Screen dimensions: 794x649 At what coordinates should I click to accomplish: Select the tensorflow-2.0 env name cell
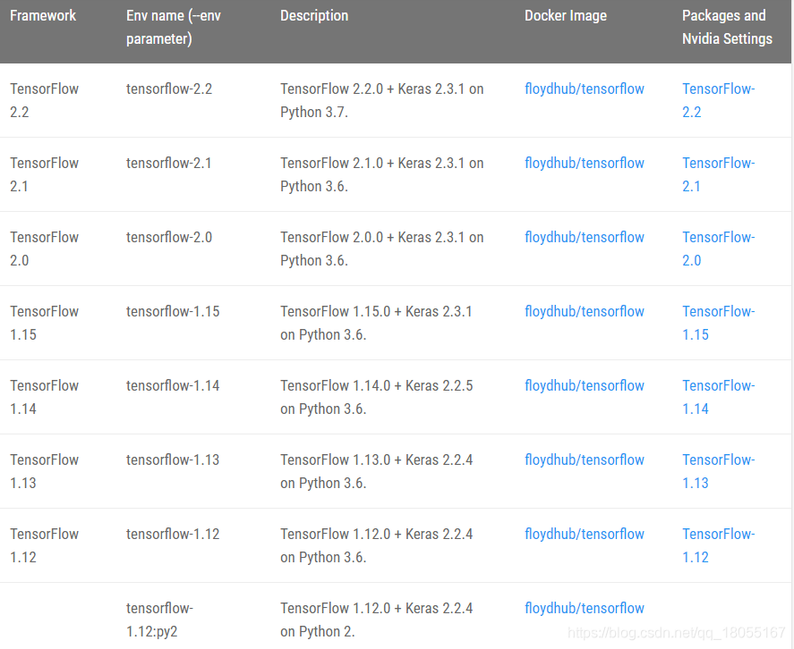[169, 238]
